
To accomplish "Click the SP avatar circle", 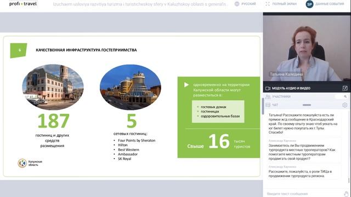I will (309, 4).
